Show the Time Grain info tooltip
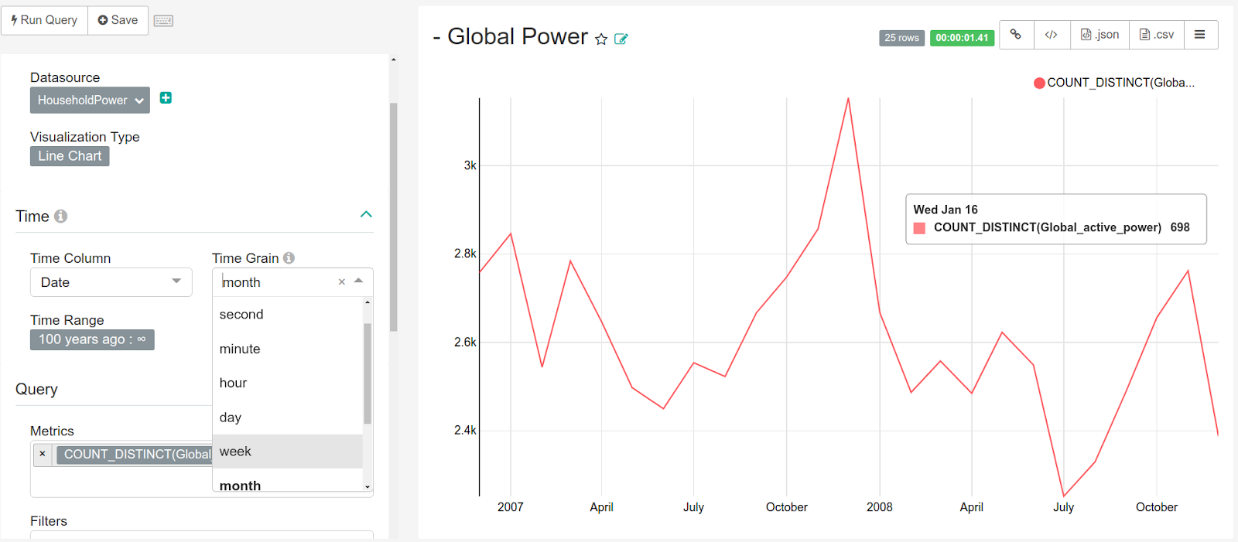The image size is (1238, 542). (x=289, y=258)
